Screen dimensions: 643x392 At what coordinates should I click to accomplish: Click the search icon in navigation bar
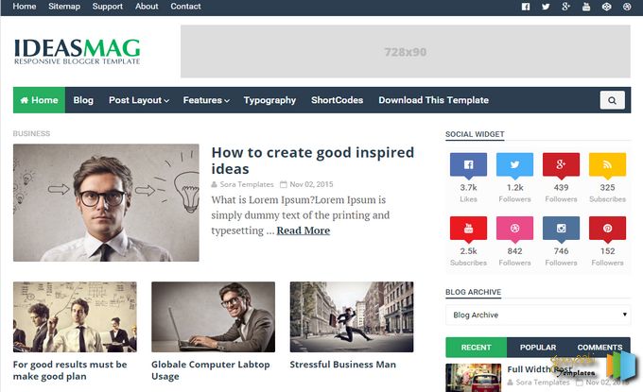pos(612,100)
